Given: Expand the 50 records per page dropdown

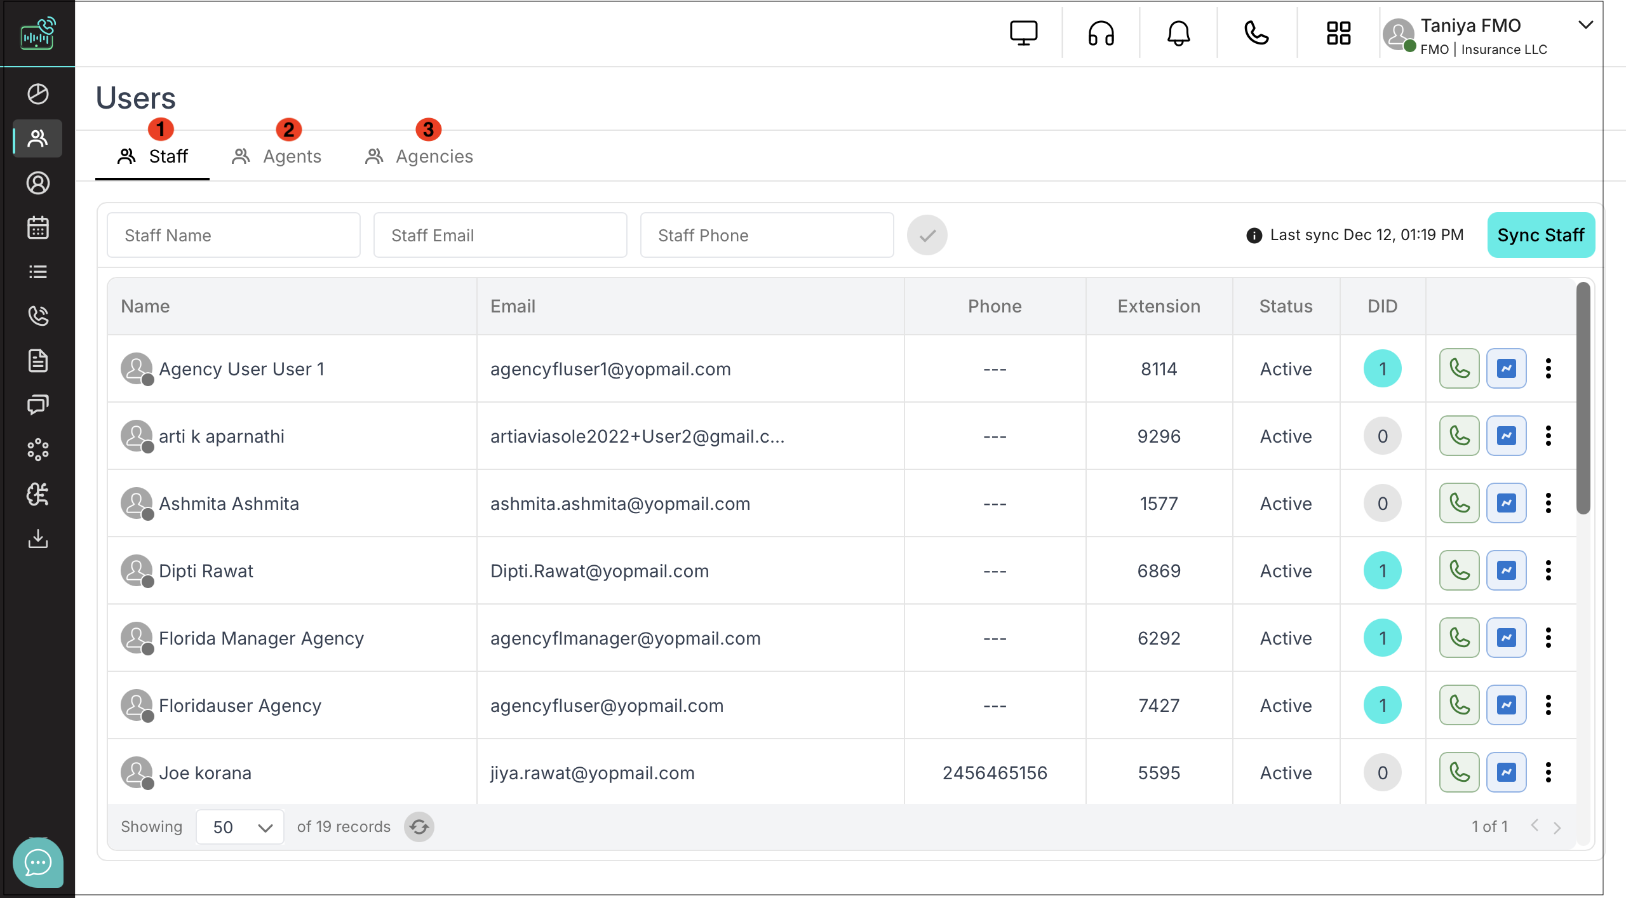Looking at the screenshot, I should 240,826.
